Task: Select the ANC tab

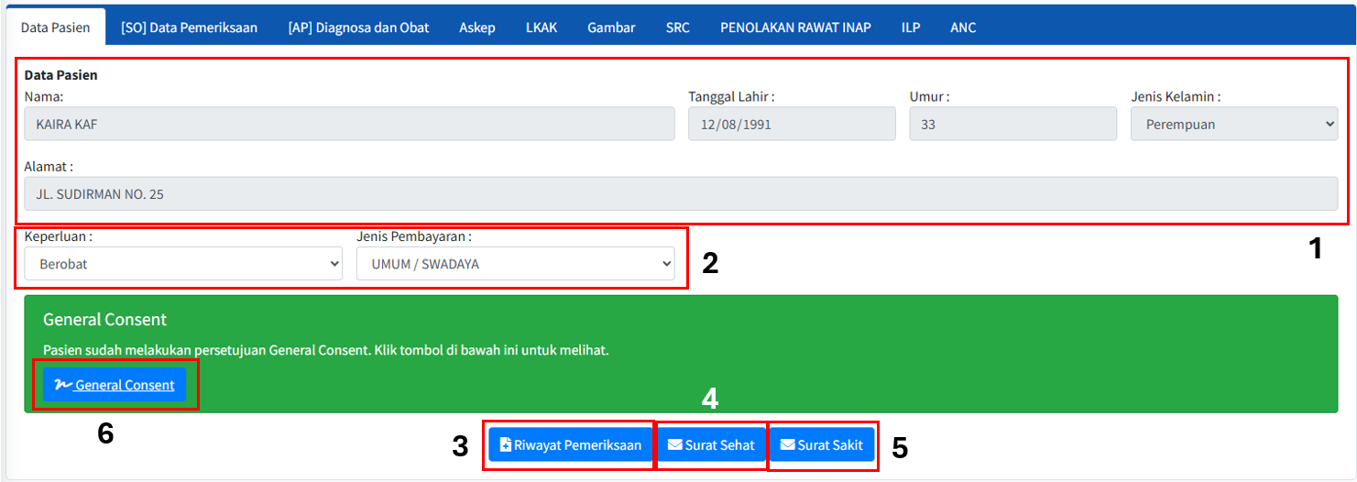Action: [x=963, y=27]
